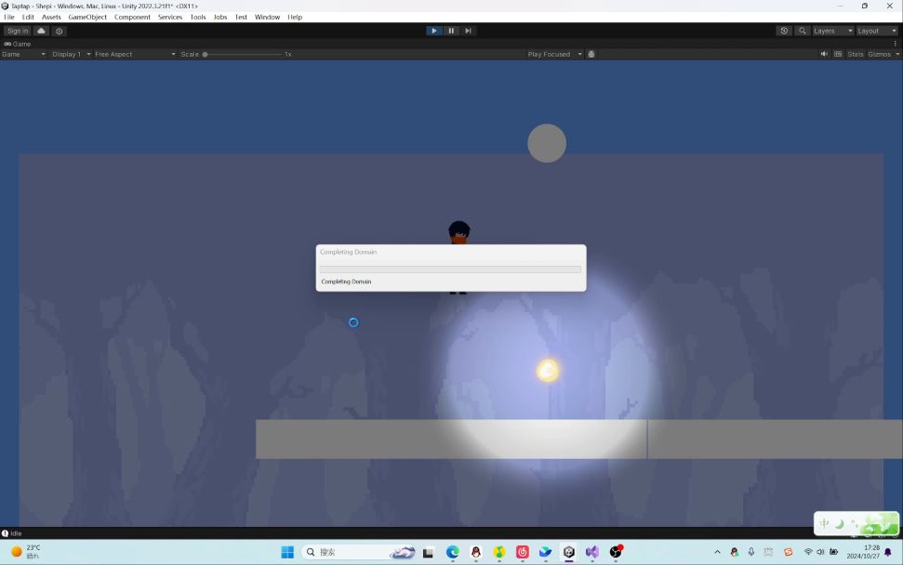Screen dimensions: 903x565
Task: Open the cloud services icon
Action: tap(41, 31)
